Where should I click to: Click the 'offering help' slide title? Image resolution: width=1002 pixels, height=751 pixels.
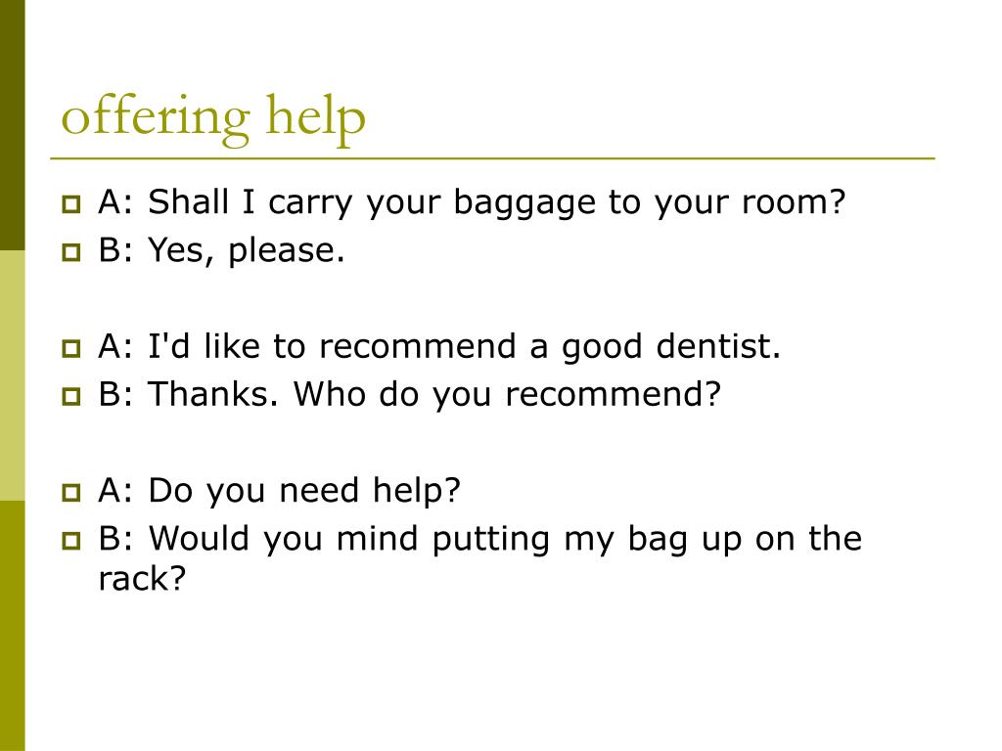[213, 117]
